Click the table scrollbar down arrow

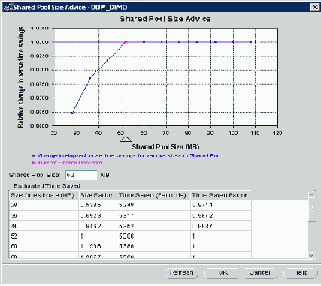click(x=311, y=255)
